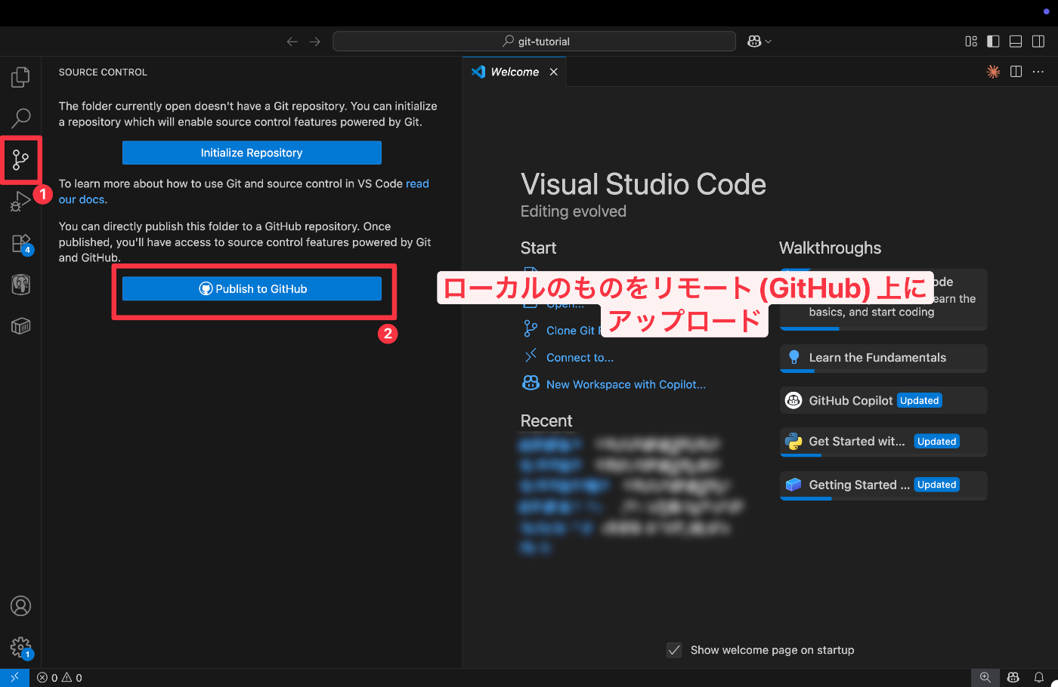Viewport: 1058px width, 687px height.
Task: Toggle the primary side bar
Action: [994, 42]
